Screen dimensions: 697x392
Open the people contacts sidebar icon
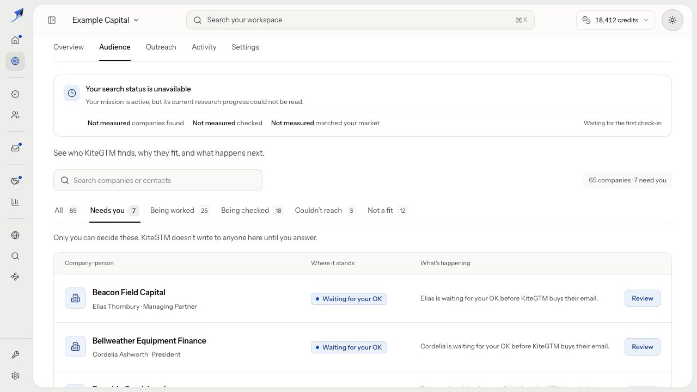pos(15,115)
